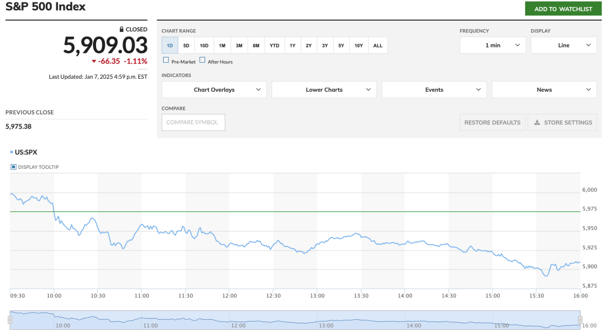Image resolution: width=607 pixels, height=334 pixels.
Task: Open the News dropdown
Action: pyautogui.click(x=544, y=90)
